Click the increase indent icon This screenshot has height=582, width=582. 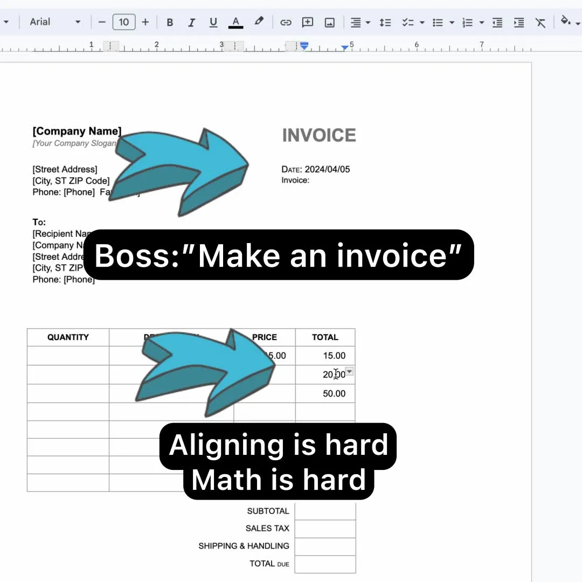(x=519, y=23)
